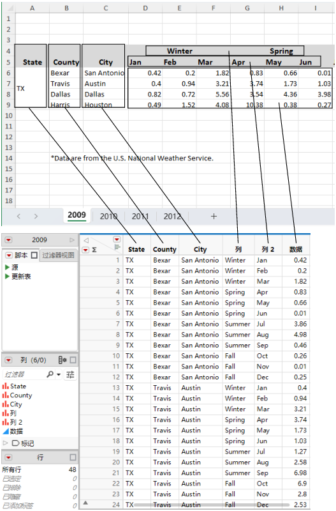
Task: Click the nominal icon beside 列 2 in columns list
Action: [6, 422]
